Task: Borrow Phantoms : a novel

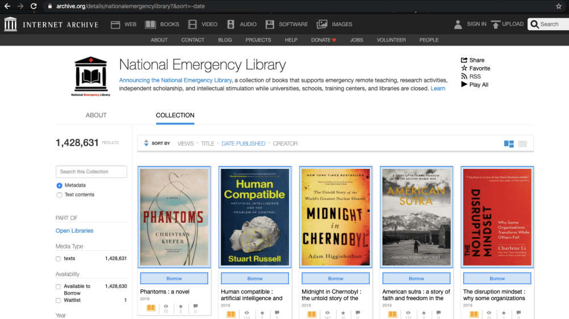Action: pyautogui.click(x=174, y=279)
